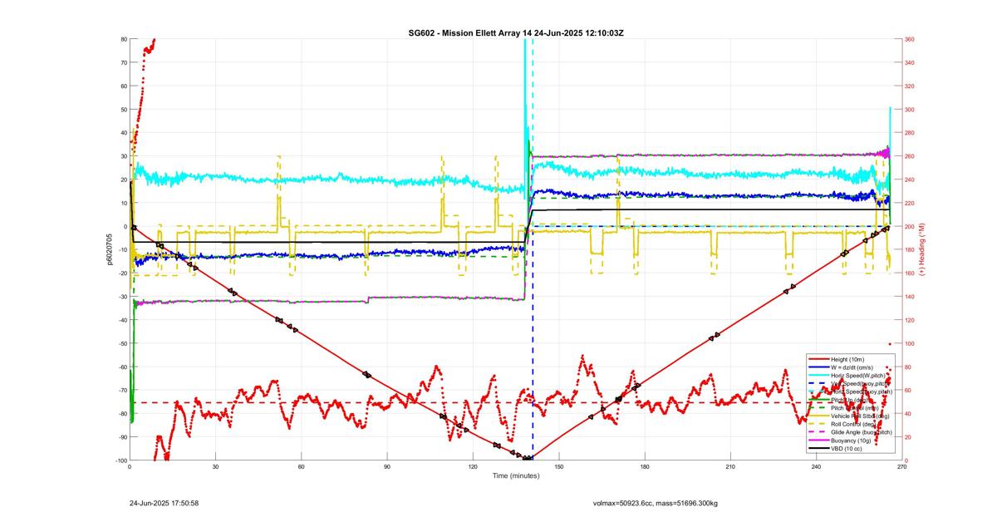The image size is (997, 517).
Task: Click the left y-axis label 'p6020705'
Action: coord(109,249)
